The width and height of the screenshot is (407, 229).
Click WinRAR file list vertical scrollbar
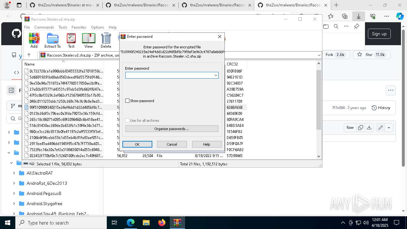[x=319, y=99]
